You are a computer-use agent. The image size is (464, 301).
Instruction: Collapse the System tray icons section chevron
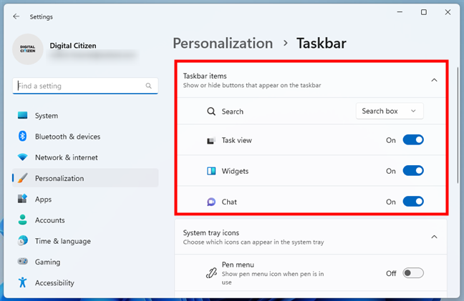(434, 237)
